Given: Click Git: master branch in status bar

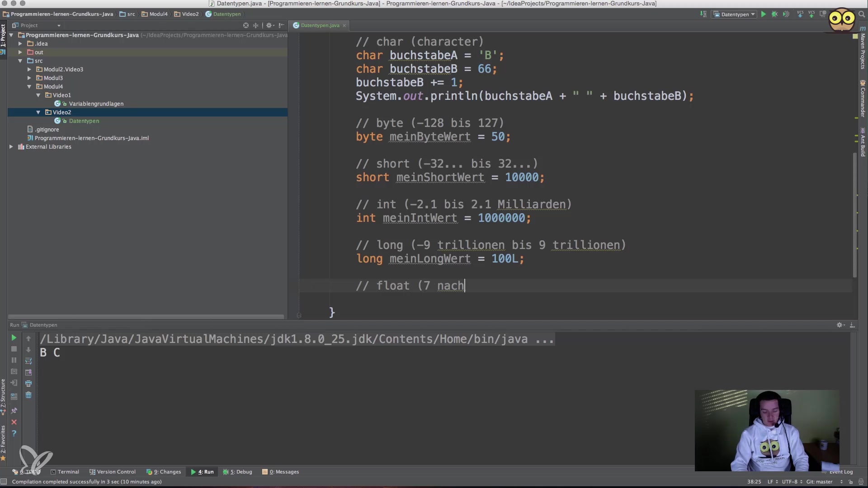Looking at the screenshot, I should 819,482.
